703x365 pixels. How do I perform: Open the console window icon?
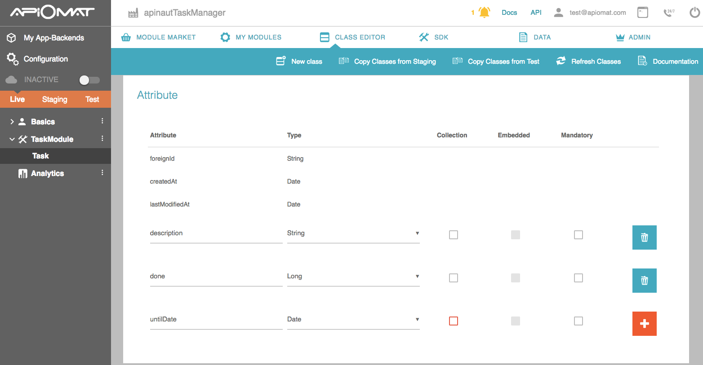(643, 13)
